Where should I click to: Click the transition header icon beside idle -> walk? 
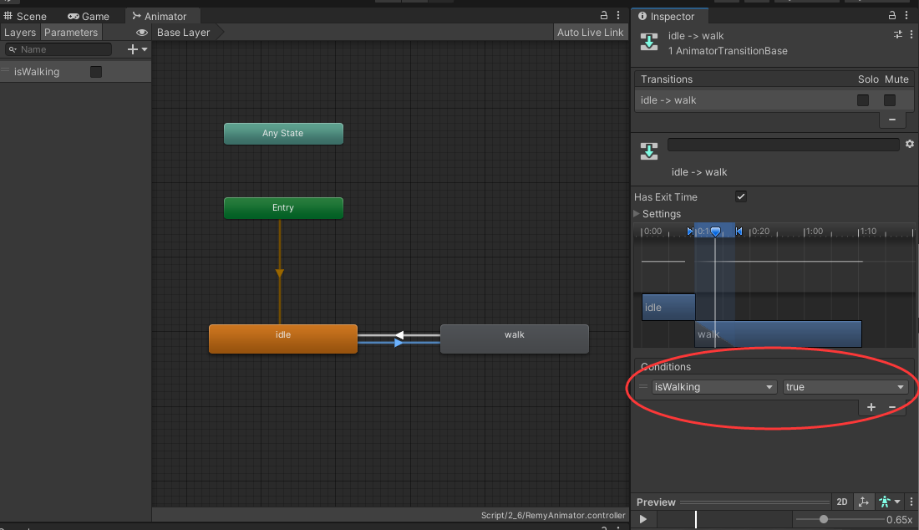pos(649,42)
